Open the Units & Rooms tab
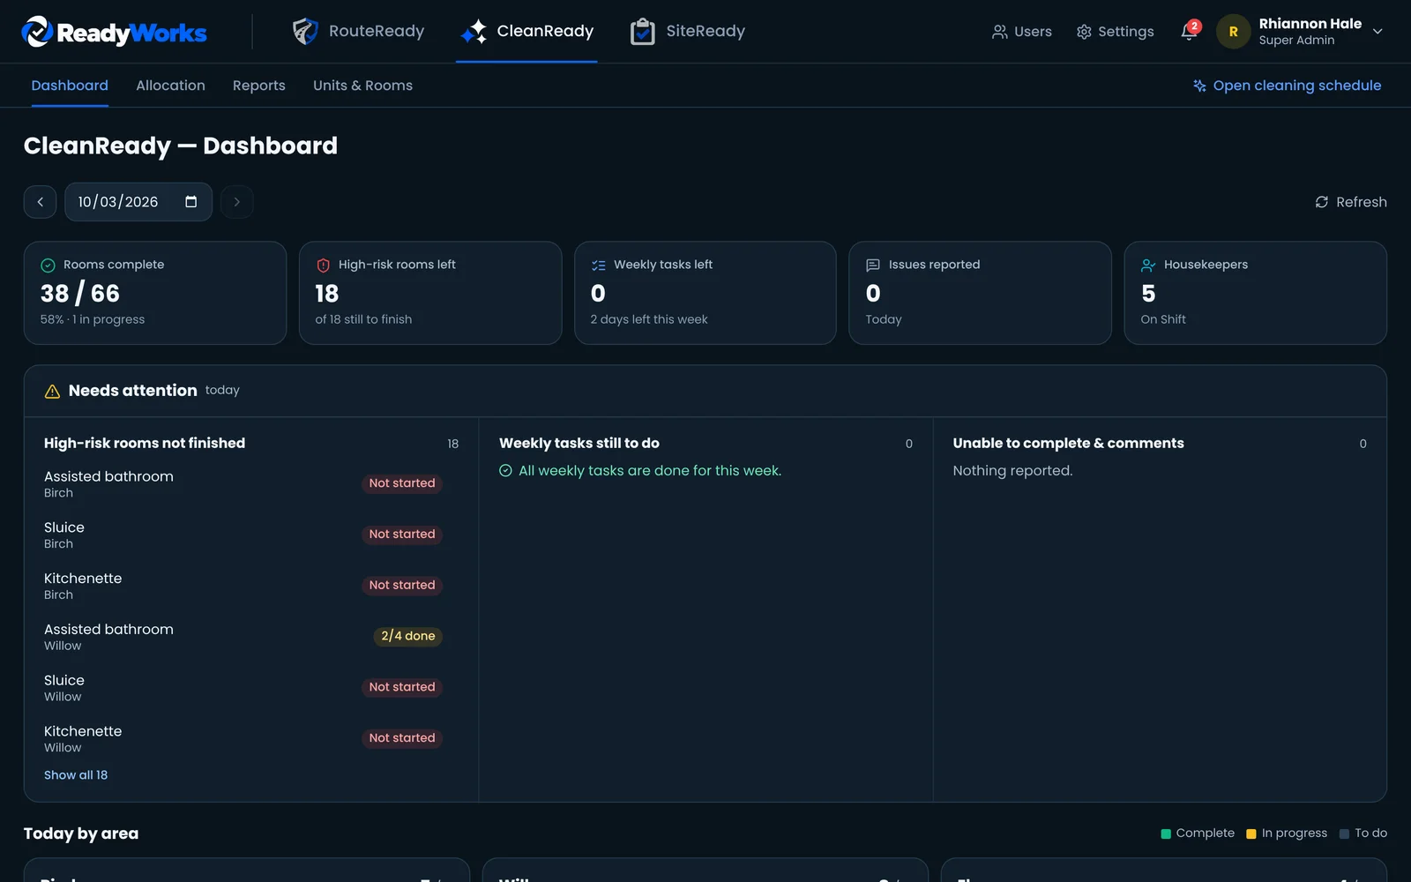 [x=362, y=86]
